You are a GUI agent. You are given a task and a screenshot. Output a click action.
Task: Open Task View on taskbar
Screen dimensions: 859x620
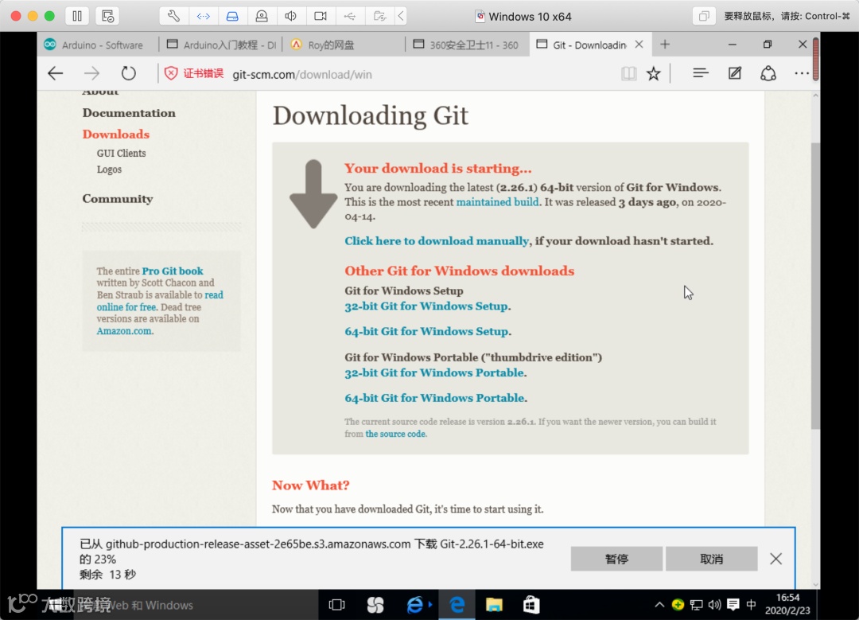click(x=336, y=605)
